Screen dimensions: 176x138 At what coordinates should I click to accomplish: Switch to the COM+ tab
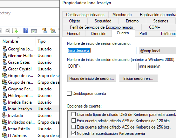click(155, 27)
